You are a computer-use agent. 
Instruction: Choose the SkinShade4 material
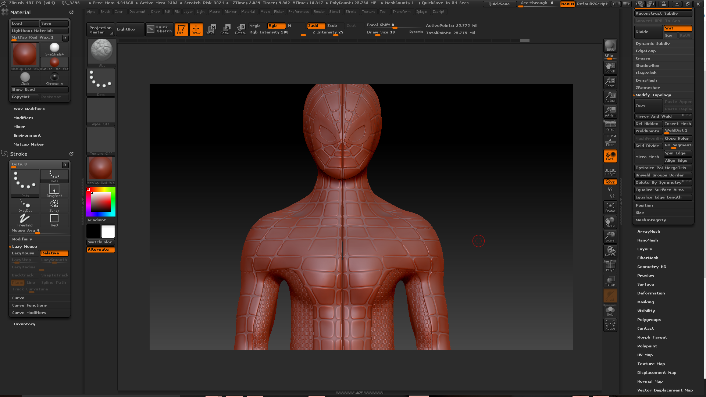[x=54, y=49]
